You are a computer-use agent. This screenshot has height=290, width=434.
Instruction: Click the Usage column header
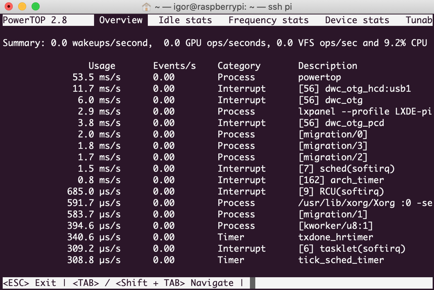[102, 66]
